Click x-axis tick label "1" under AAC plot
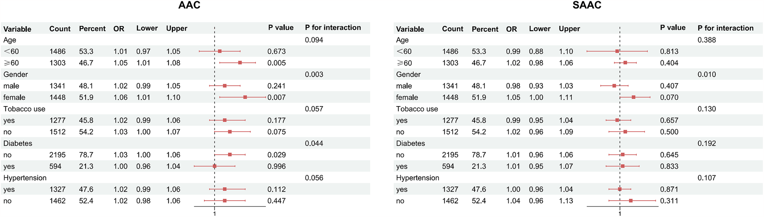 pos(215,213)
